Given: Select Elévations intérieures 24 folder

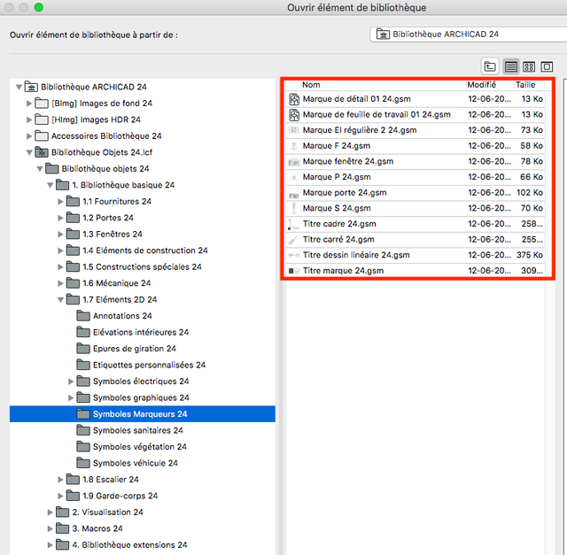Looking at the screenshot, I should pyautogui.click(x=141, y=333).
